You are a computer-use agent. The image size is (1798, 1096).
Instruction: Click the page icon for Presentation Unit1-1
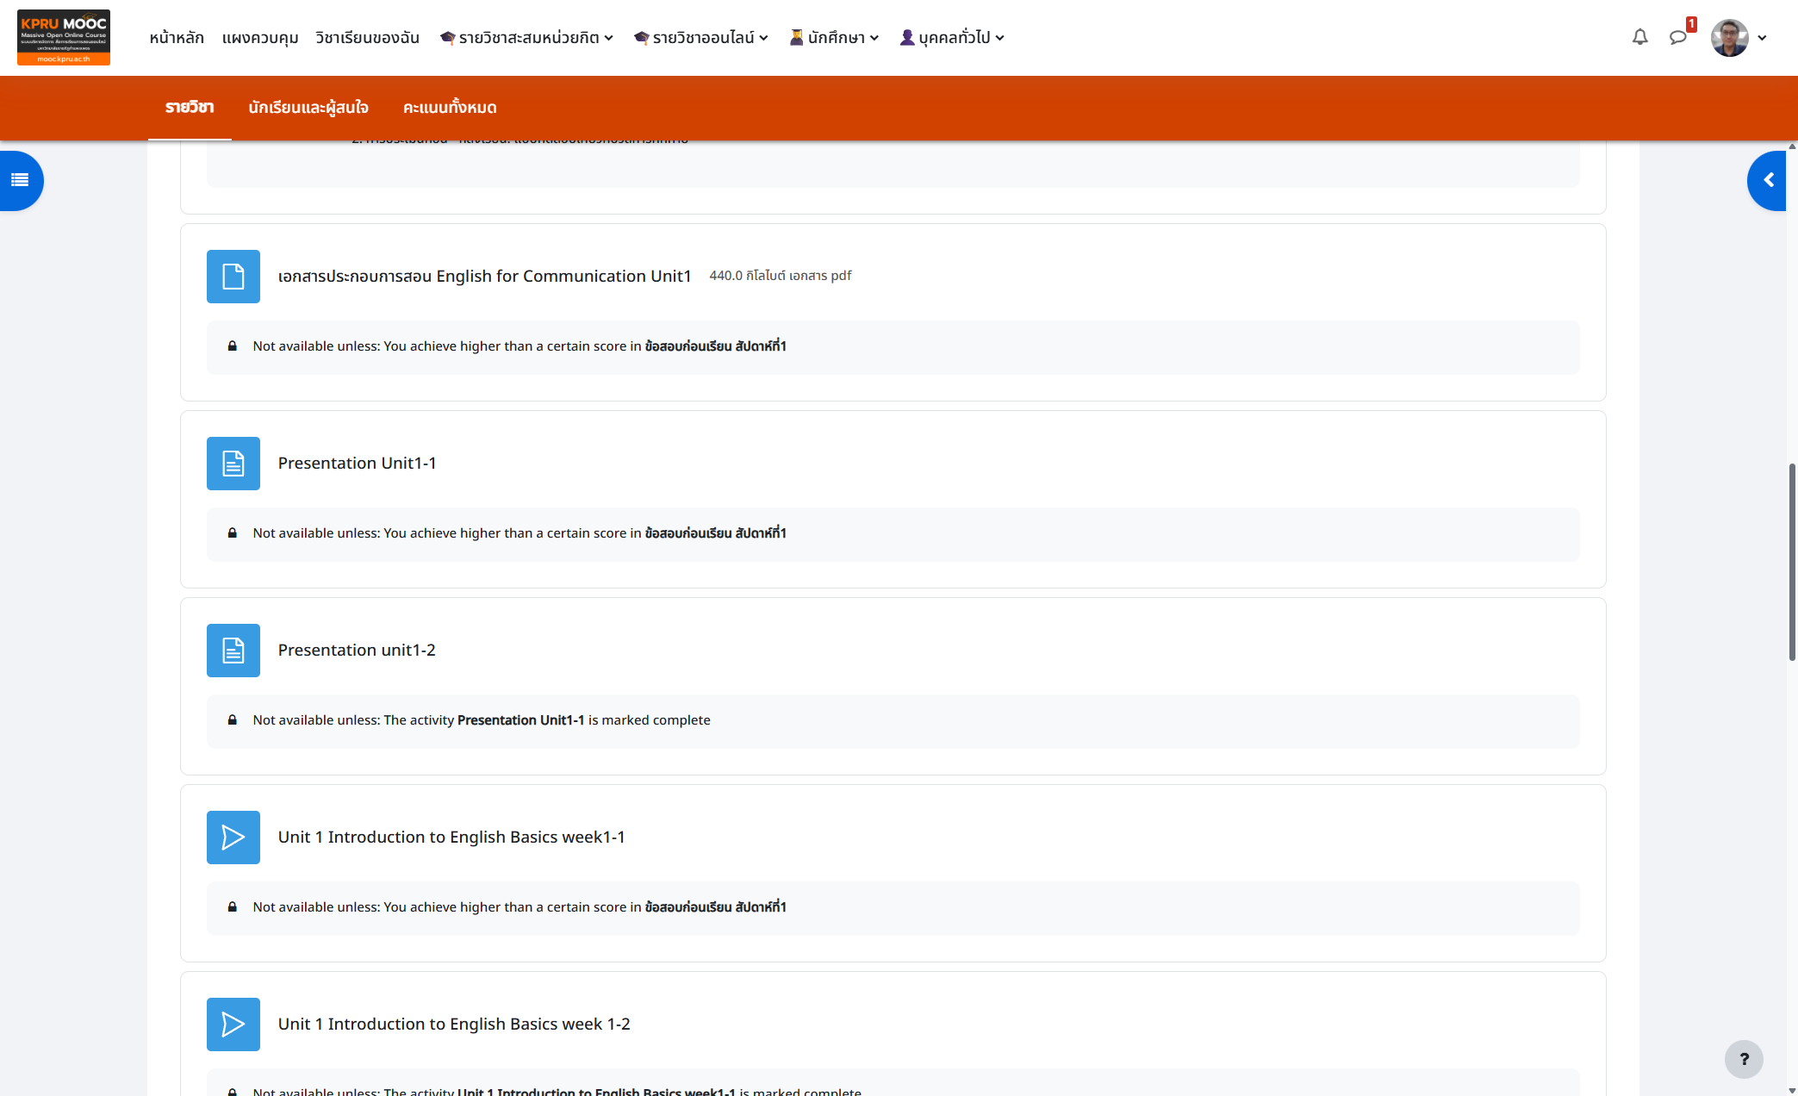pos(233,464)
